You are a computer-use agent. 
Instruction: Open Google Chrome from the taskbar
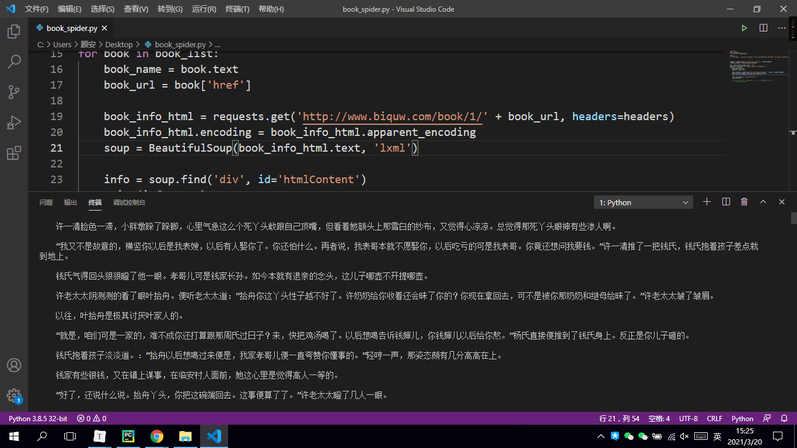point(156,436)
